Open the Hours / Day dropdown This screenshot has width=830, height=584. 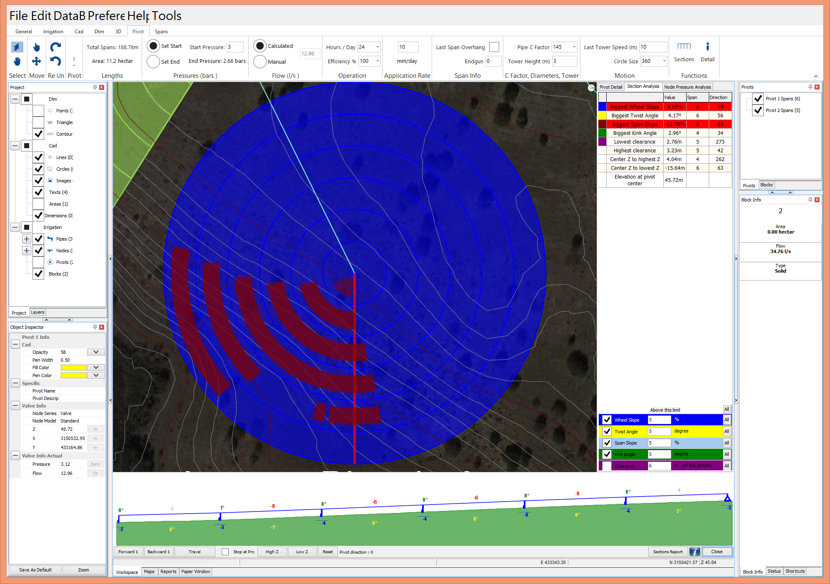(x=377, y=47)
